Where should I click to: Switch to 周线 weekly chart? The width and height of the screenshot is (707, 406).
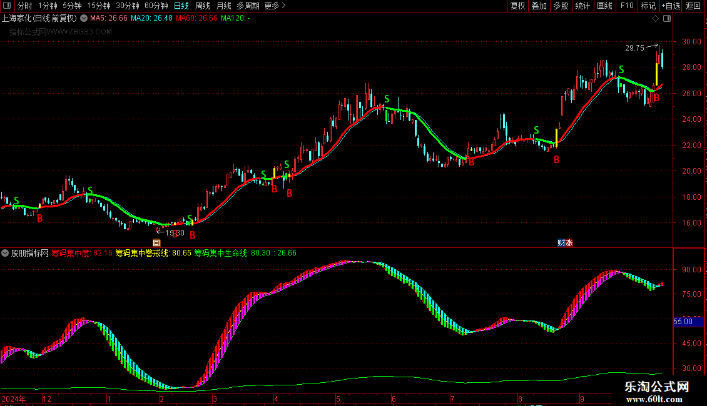203,6
